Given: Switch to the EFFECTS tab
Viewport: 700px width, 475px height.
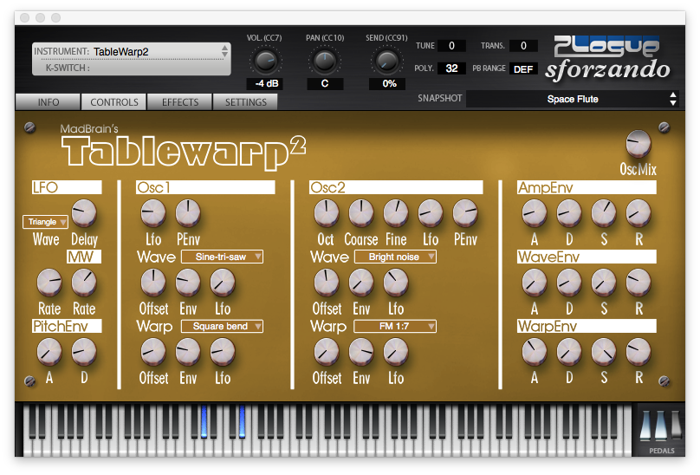Looking at the screenshot, I should [180, 102].
